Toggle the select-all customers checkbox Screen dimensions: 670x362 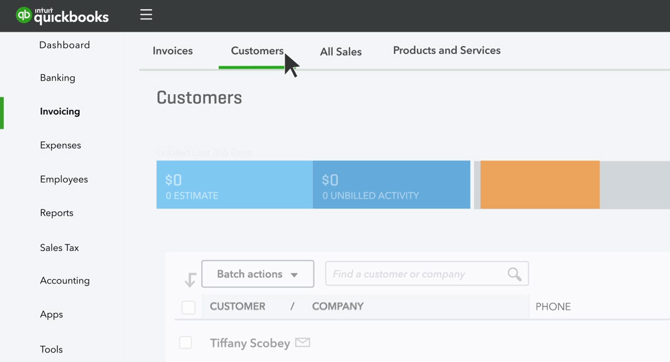click(x=188, y=307)
